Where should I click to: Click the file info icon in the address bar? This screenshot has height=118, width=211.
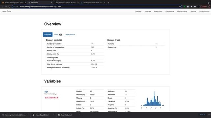(14, 7)
